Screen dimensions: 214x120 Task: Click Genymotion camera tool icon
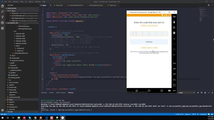pyautogui.click(x=174, y=33)
